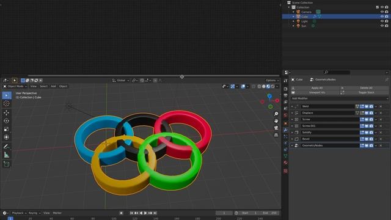Activate the Transform tool
391x220 pixels.
[x=7, y=137]
